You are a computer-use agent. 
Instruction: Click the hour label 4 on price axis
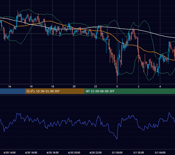160,87
